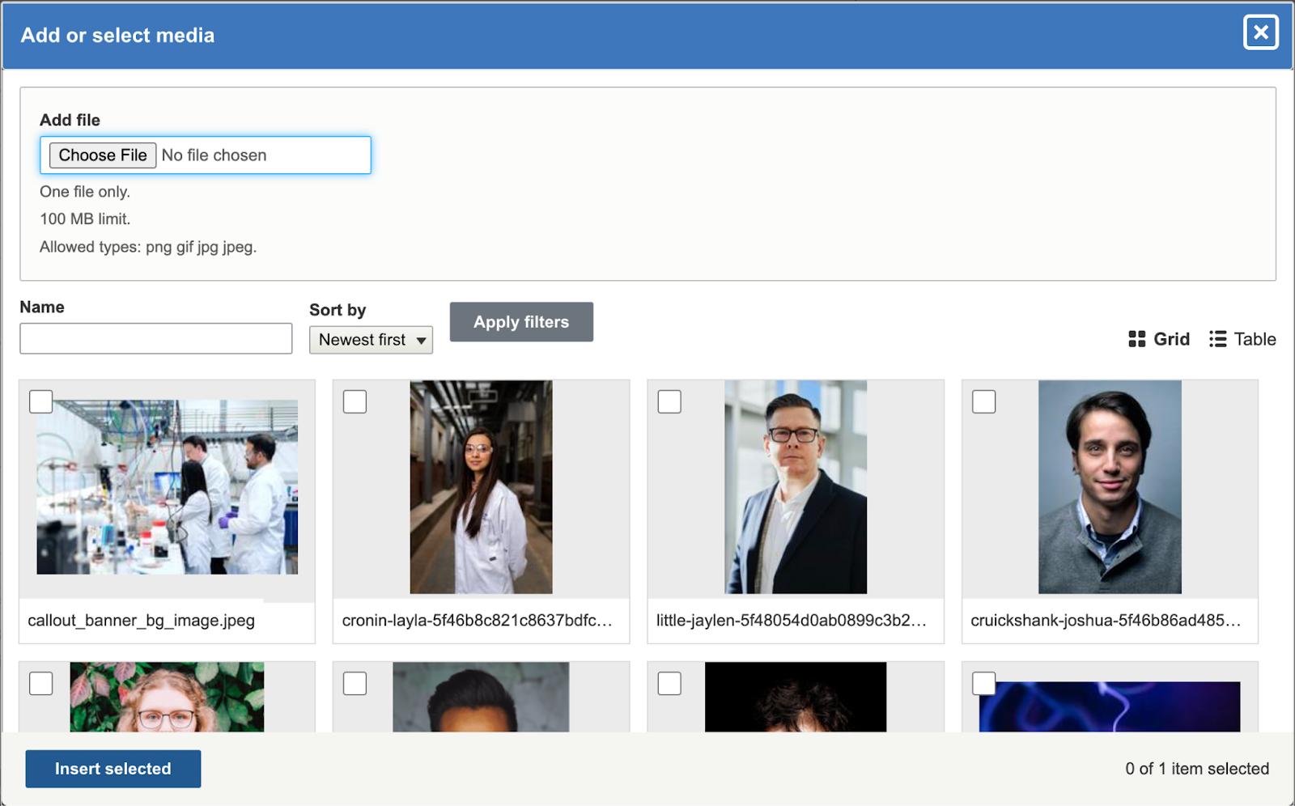Viewport: 1295px width, 806px height.
Task: Check the callout_banner_bg_image.jpeg checkbox
Action: 41,401
